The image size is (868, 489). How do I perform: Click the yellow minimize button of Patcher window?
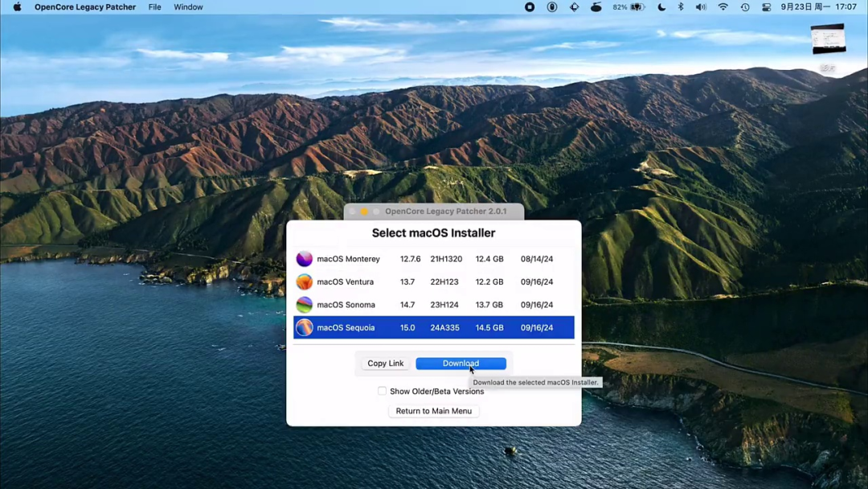(364, 212)
